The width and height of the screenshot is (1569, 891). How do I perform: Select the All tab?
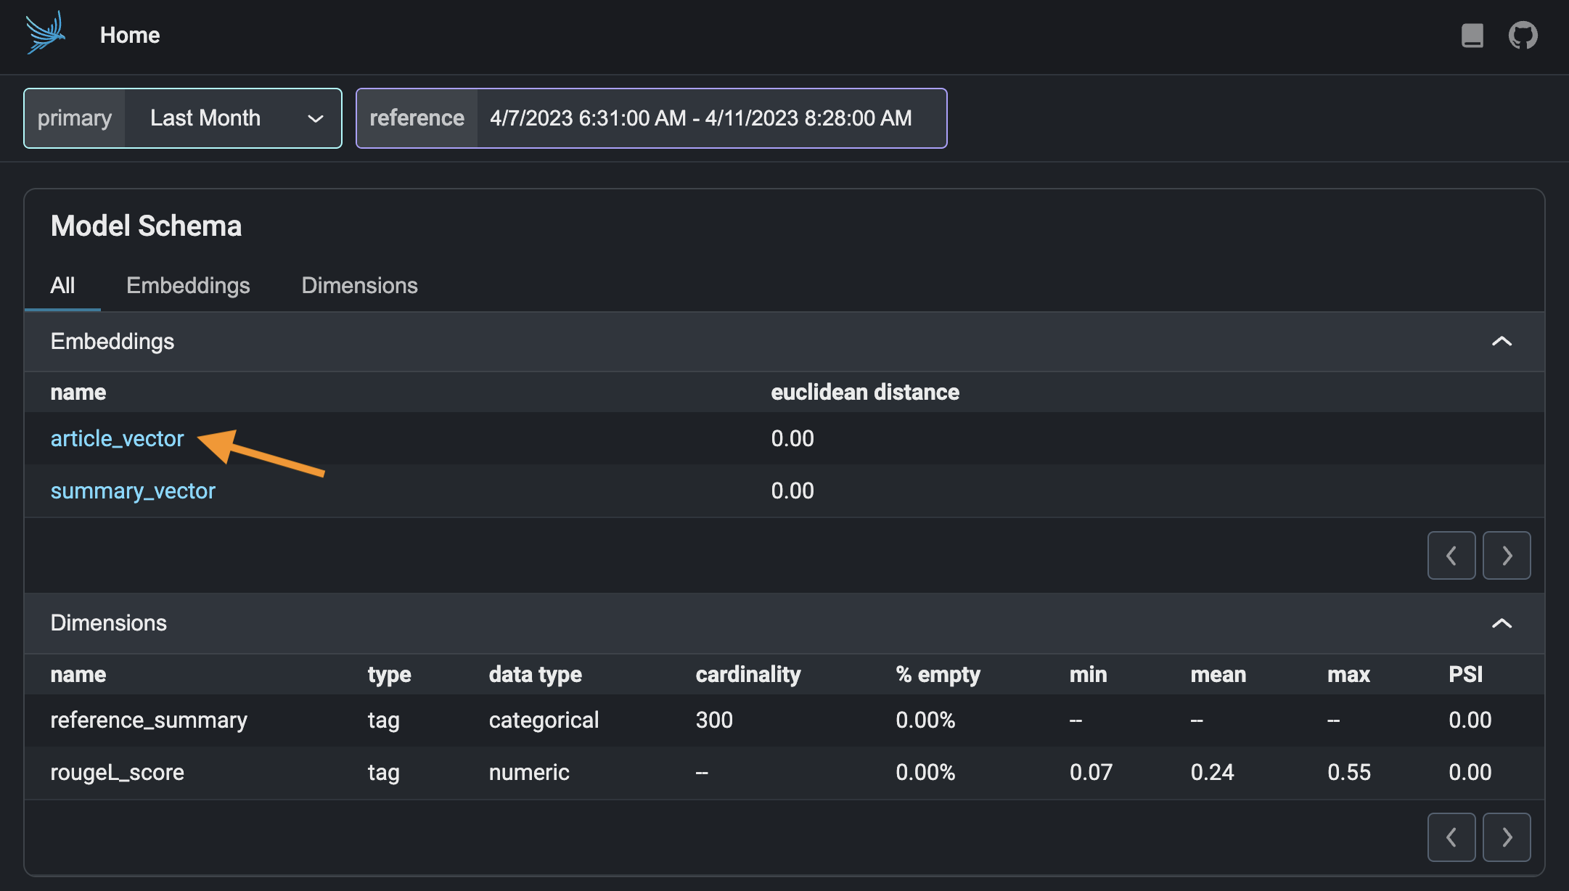click(x=62, y=285)
